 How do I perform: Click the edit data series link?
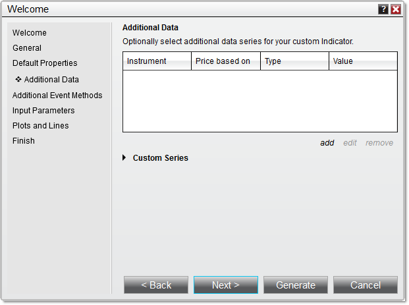click(x=350, y=143)
